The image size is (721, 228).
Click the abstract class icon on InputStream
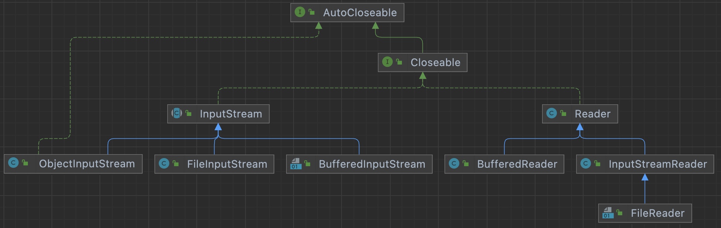[x=177, y=113]
